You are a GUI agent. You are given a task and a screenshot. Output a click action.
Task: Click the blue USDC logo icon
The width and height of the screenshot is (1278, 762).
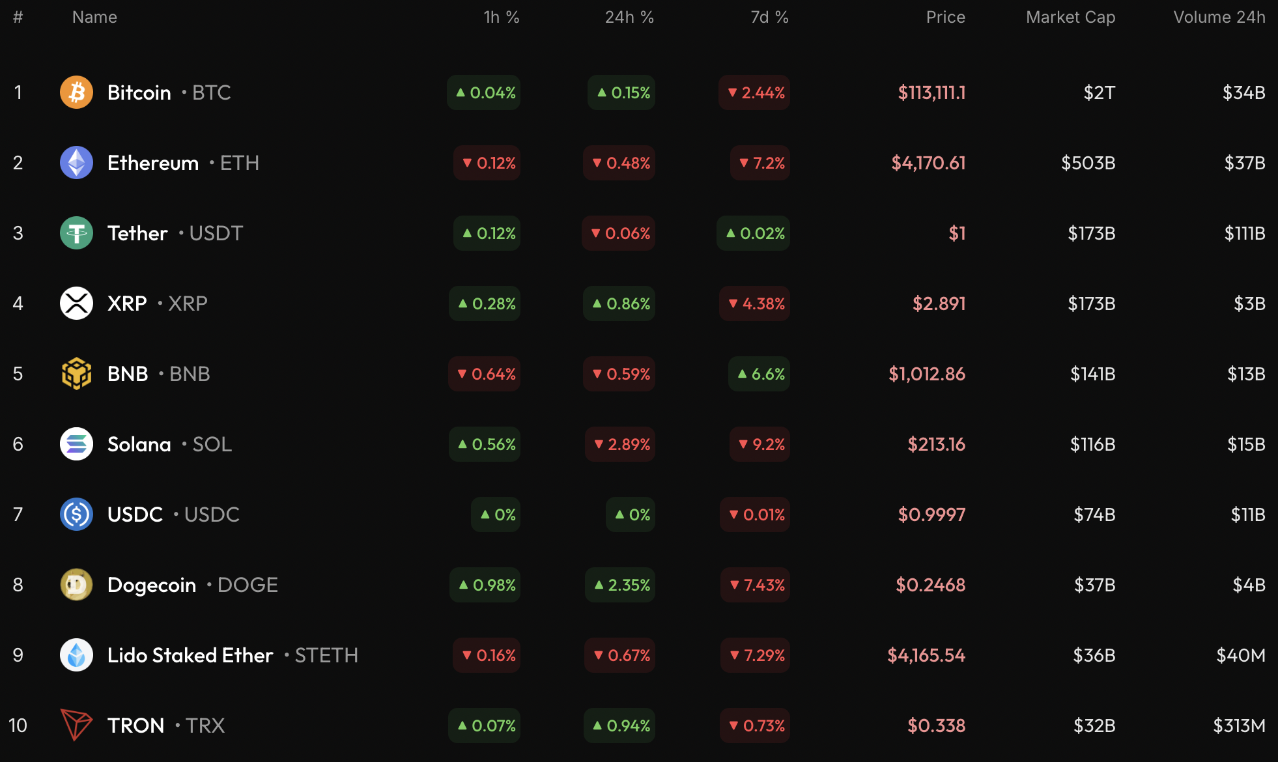(x=76, y=515)
